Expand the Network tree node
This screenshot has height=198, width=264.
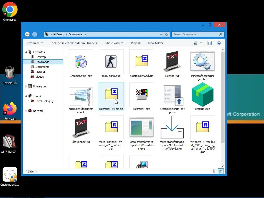tap(26, 111)
